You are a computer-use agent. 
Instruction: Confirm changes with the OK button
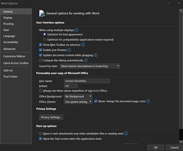click(156, 148)
